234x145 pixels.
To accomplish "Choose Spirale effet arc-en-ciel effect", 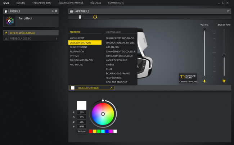I will tap(121, 38).
